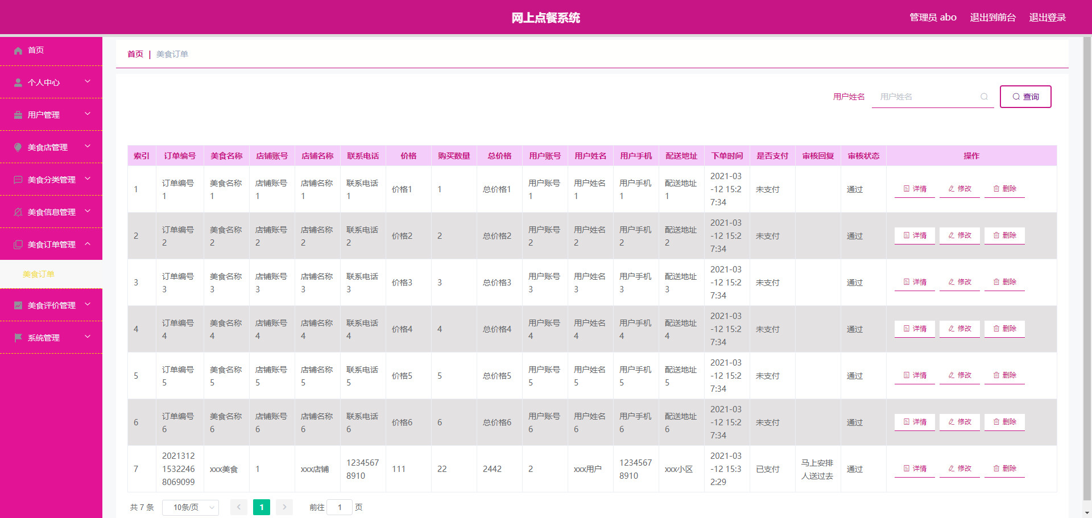Screen dimensions: 1092x518
Task: Expand the 美食信息管理 menu chevron
Action: 88,212
